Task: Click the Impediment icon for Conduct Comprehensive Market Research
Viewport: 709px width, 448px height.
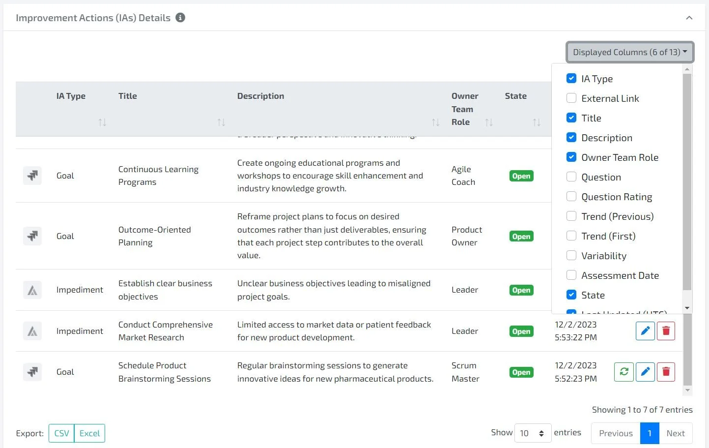Action: point(32,331)
